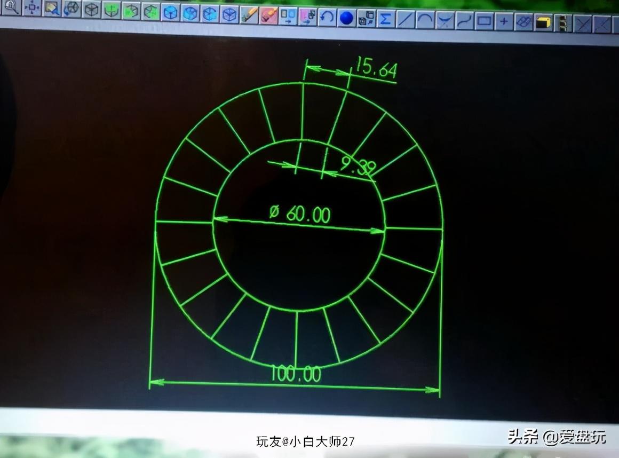
Task: Select the green Gview Side icon
Action: (x=150, y=12)
